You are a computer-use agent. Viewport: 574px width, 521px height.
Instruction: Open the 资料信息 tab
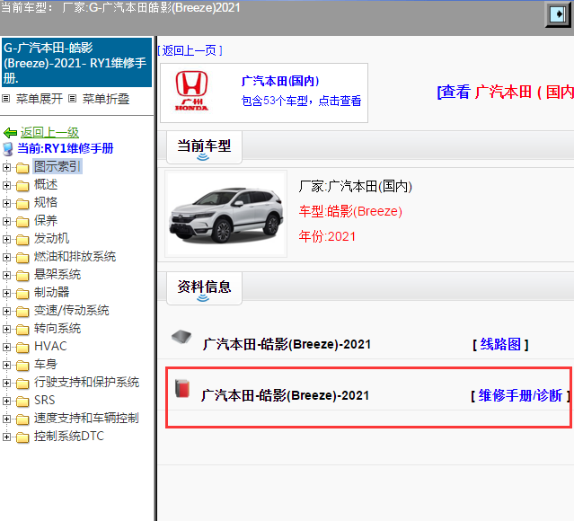204,288
